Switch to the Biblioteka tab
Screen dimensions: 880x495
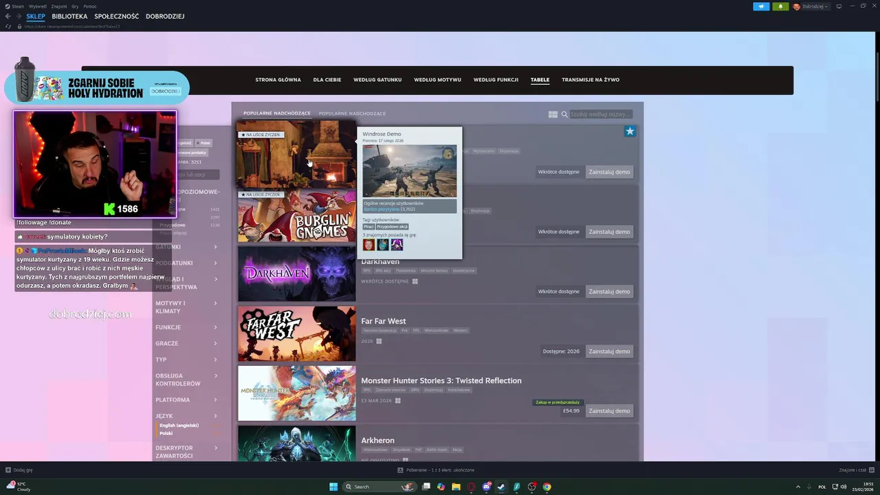click(69, 16)
